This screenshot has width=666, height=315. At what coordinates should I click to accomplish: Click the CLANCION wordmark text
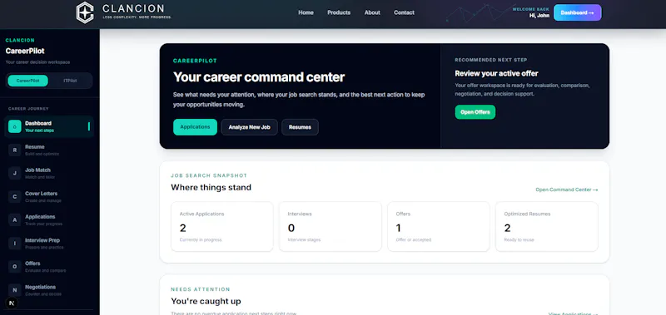(x=133, y=8)
